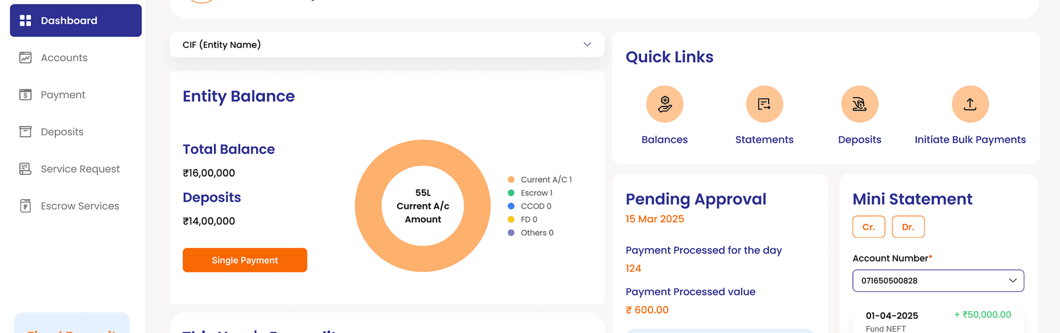Open the Deposits sidebar menu item
The image size is (1060, 333).
pyautogui.click(x=62, y=132)
